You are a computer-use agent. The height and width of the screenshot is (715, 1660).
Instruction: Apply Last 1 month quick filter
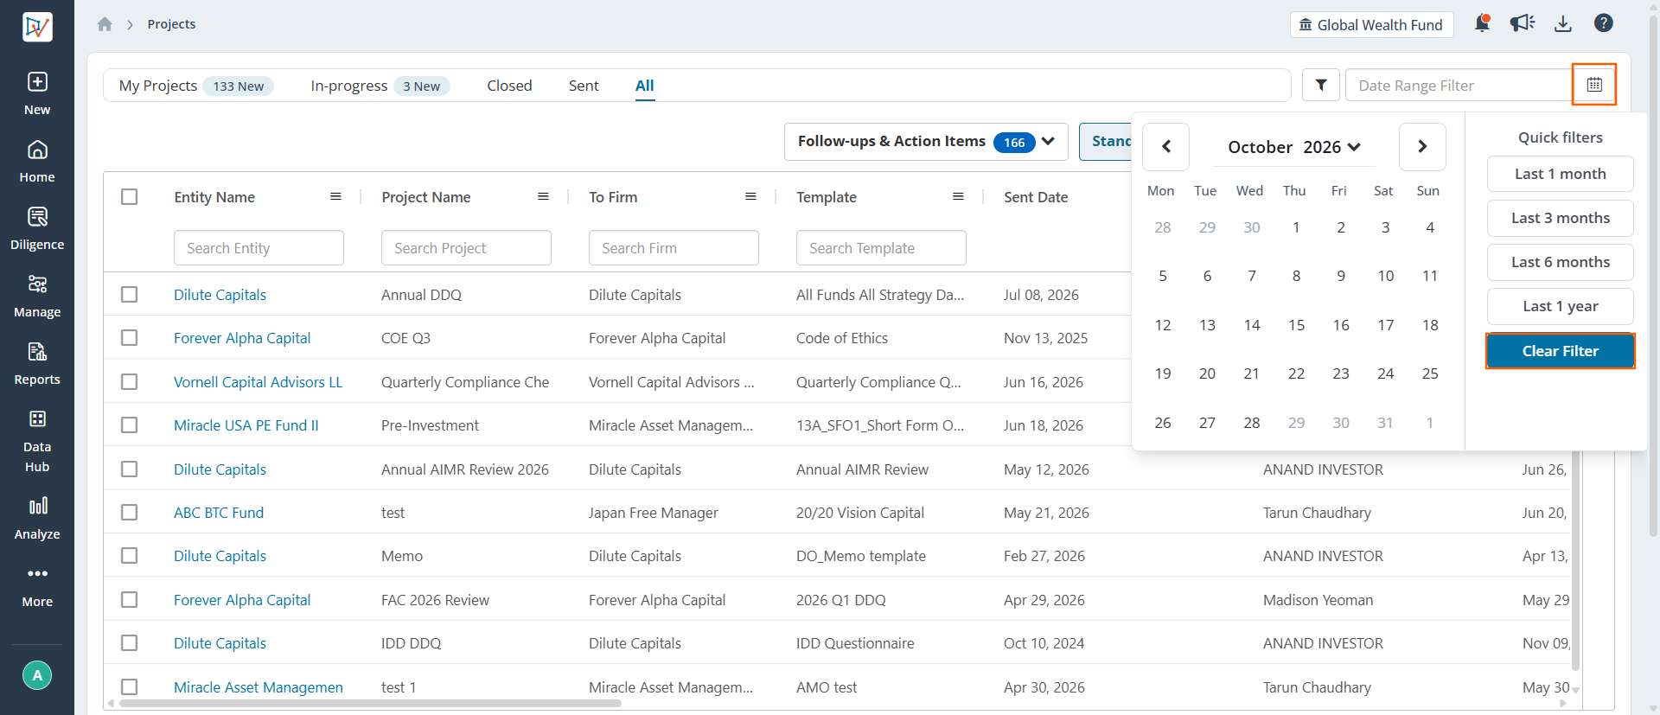click(x=1560, y=174)
